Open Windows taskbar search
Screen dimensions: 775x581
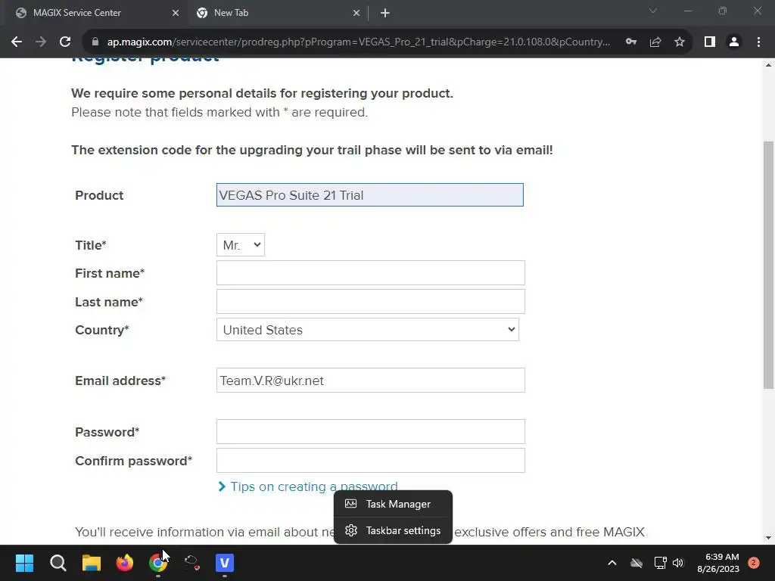pos(58,563)
